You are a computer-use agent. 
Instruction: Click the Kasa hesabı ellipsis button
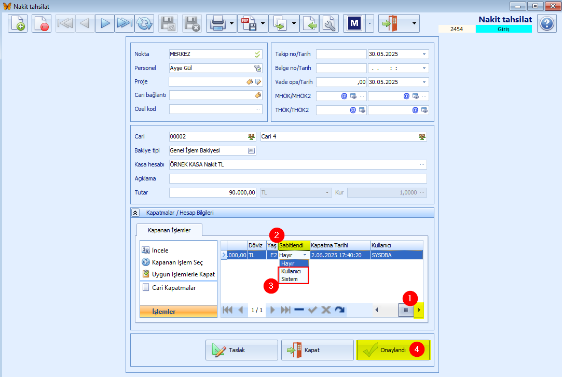tap(422, 165)
